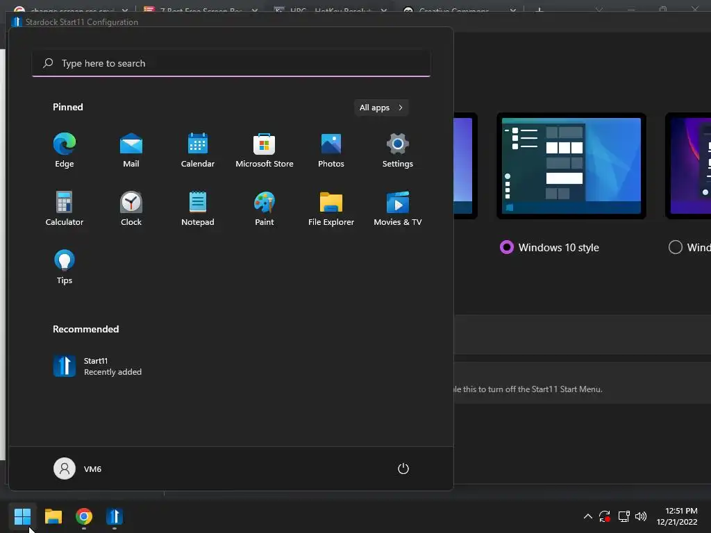Select the Windows 10 style radio button
The height and width of the screenshot is (533, 711).
[506, 248]
